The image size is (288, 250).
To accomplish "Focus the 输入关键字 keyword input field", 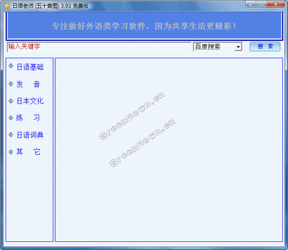I will click(x=99, y=47).
